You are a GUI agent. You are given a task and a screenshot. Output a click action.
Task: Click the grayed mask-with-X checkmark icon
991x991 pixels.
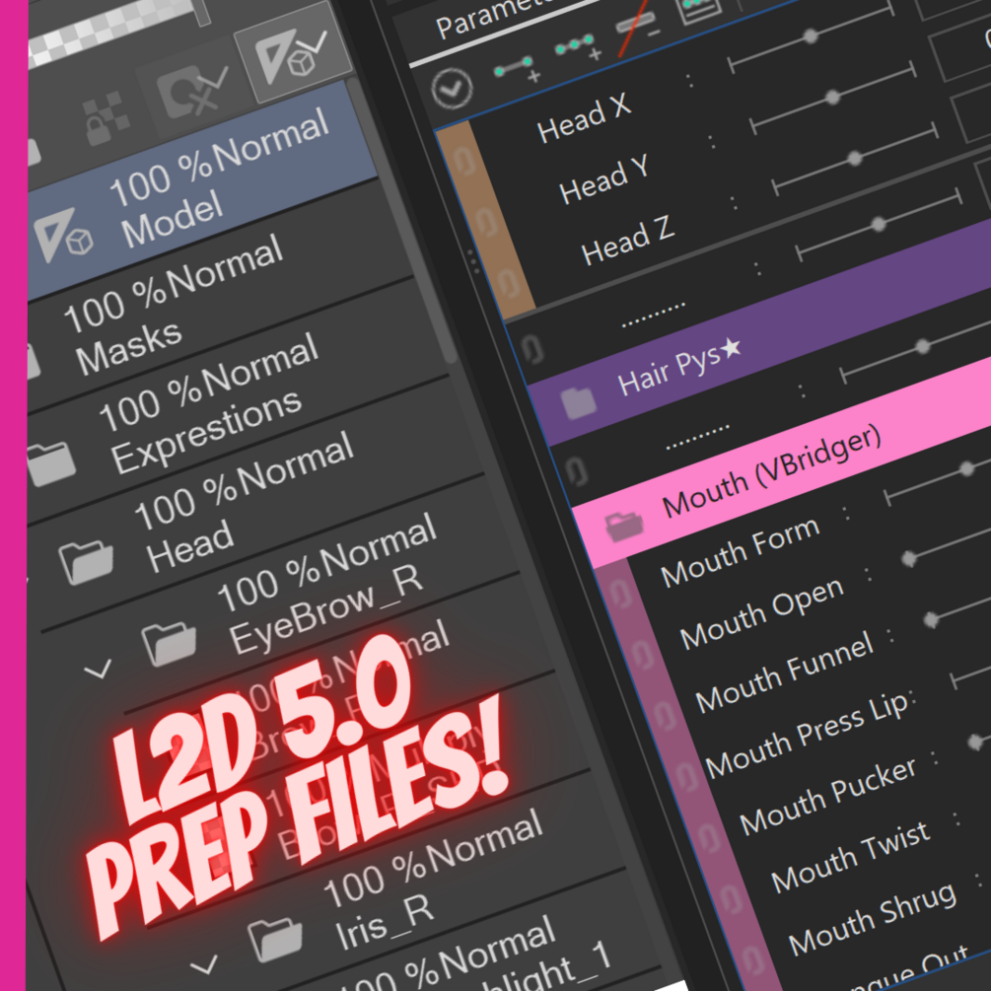pyautogui.click(x=192, y=92)
